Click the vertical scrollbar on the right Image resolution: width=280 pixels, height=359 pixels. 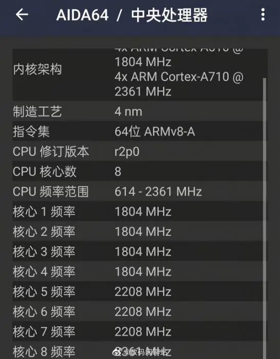[x=265, y=218]
